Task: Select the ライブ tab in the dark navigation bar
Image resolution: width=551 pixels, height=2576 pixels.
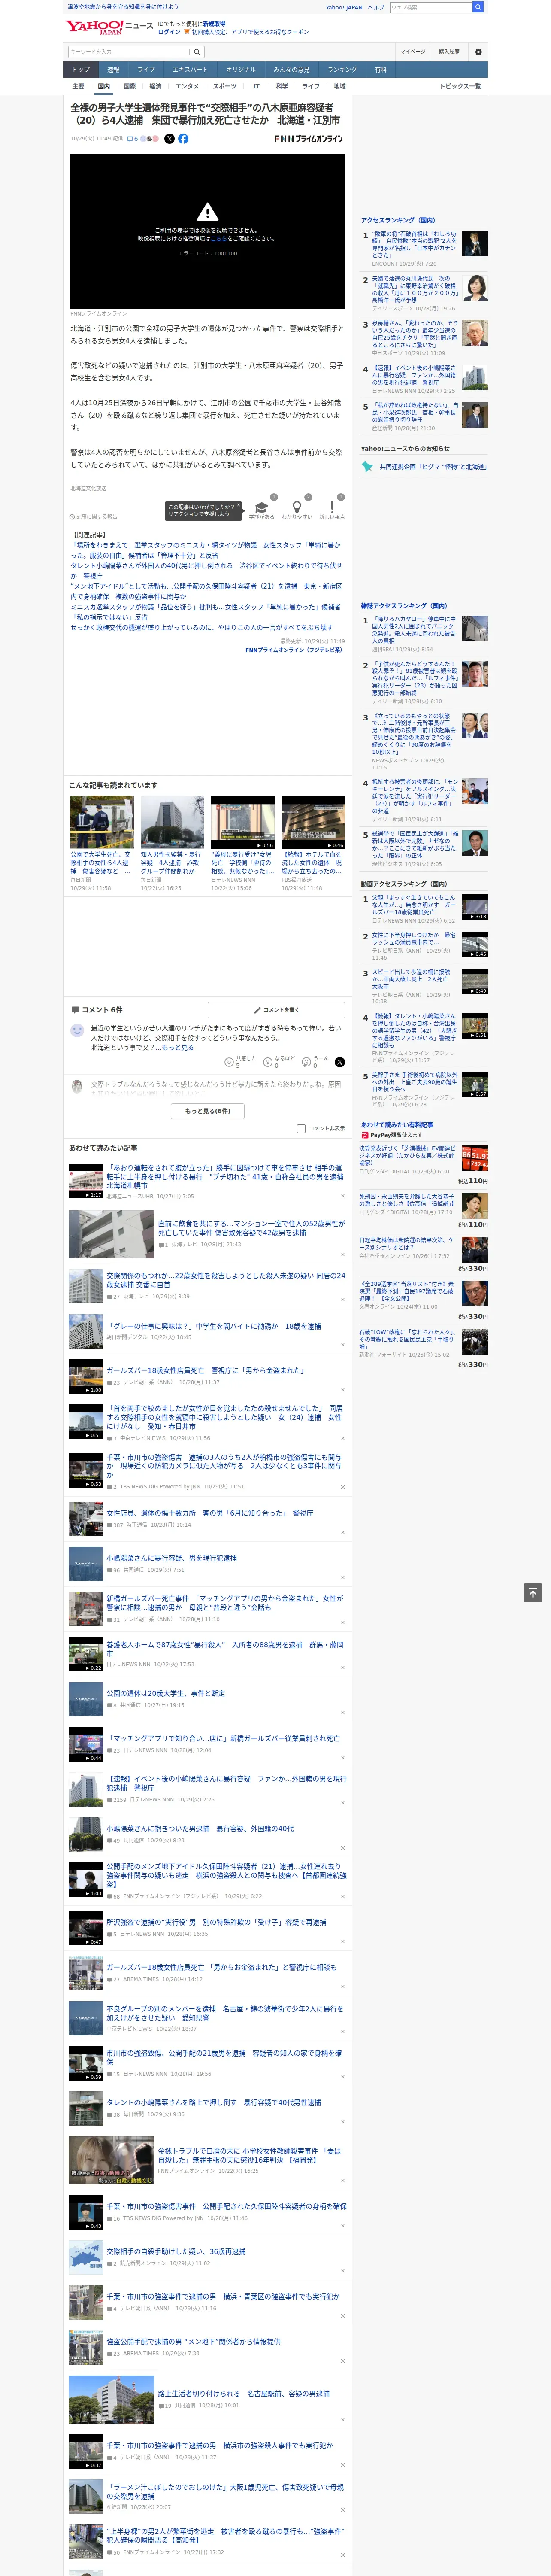Action: [146, 69]
